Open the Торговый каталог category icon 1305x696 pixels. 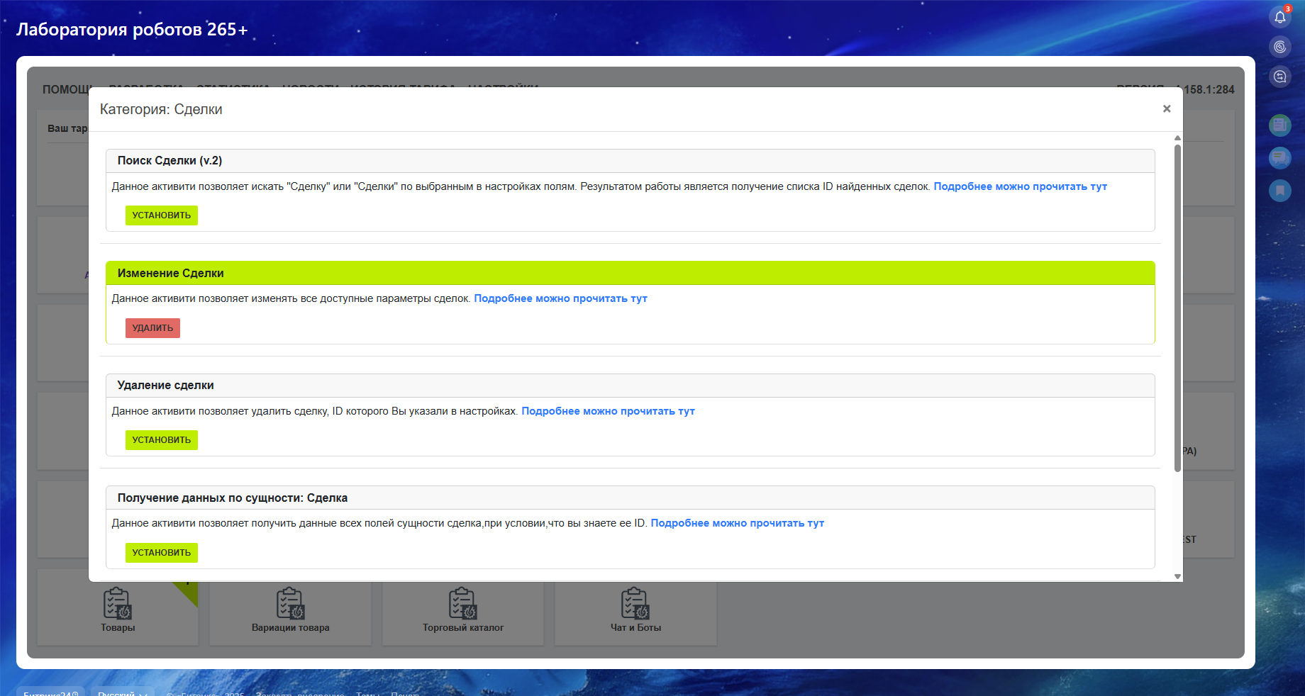[463, 603]
